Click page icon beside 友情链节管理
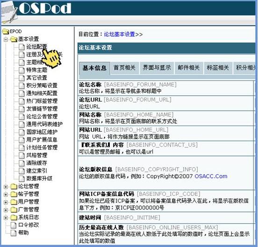The width and height of the screenshot is (258, 247). coord(21,109)
